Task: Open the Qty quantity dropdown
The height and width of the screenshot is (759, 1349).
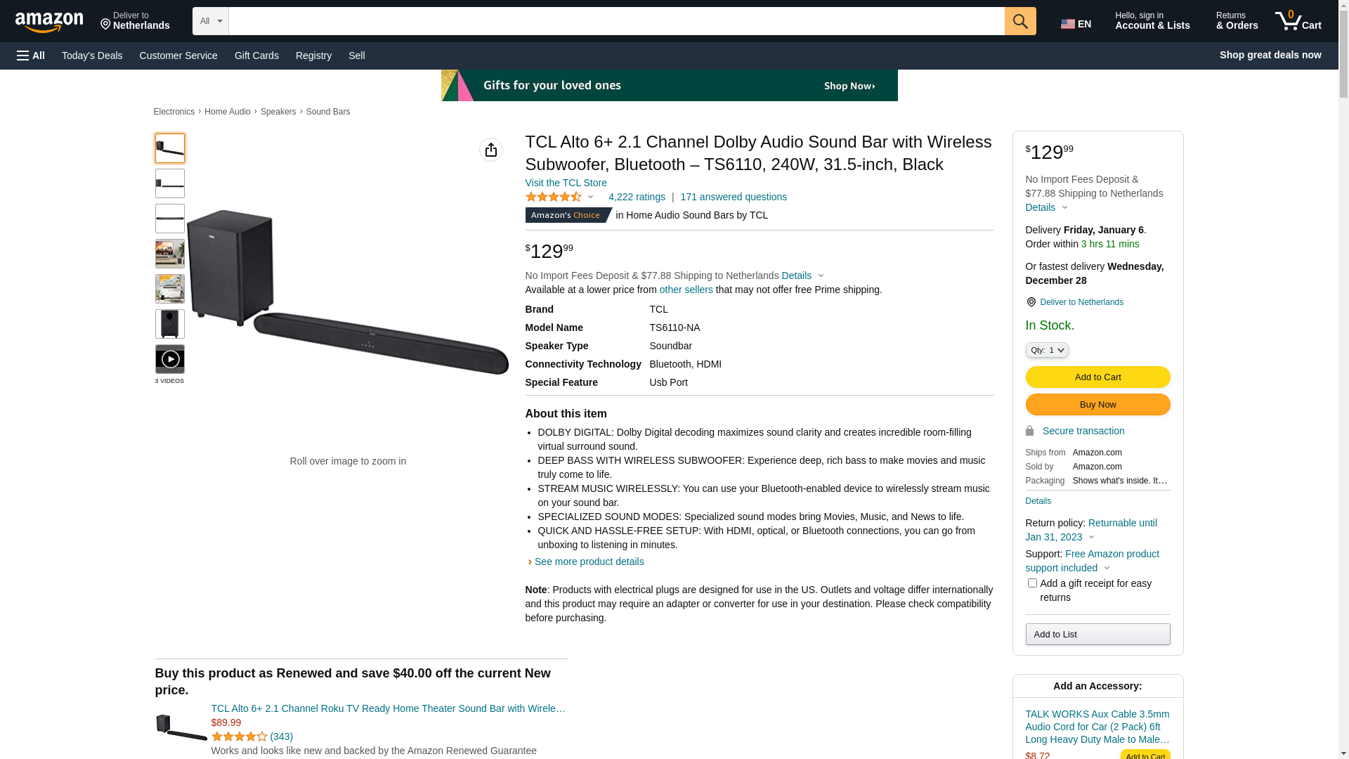Action: tap(1046, 350)
